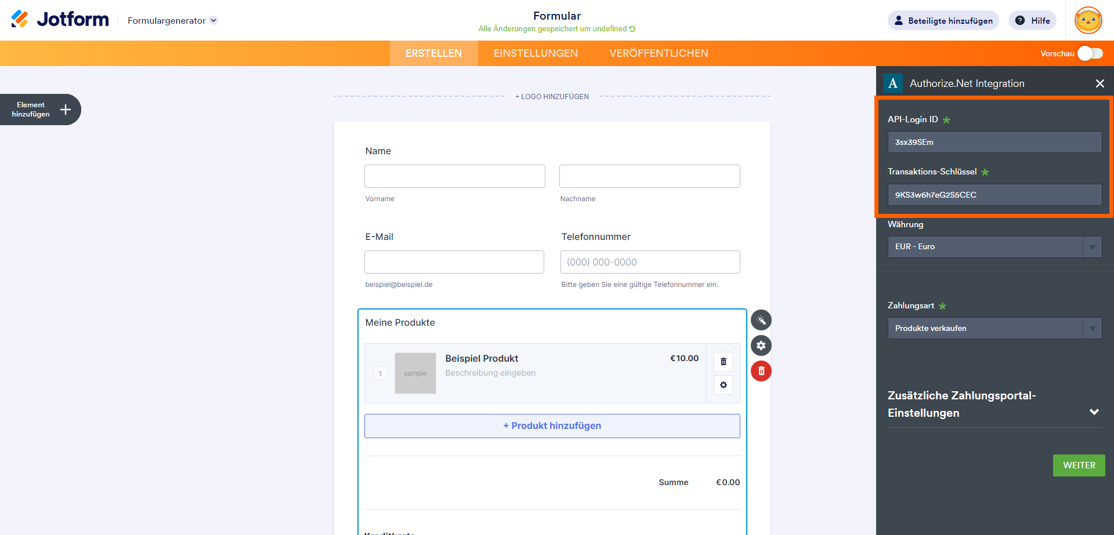Click the green Weiter button
The image size is (1114, 535).
pyautogui.click(x=1079, y=465)
